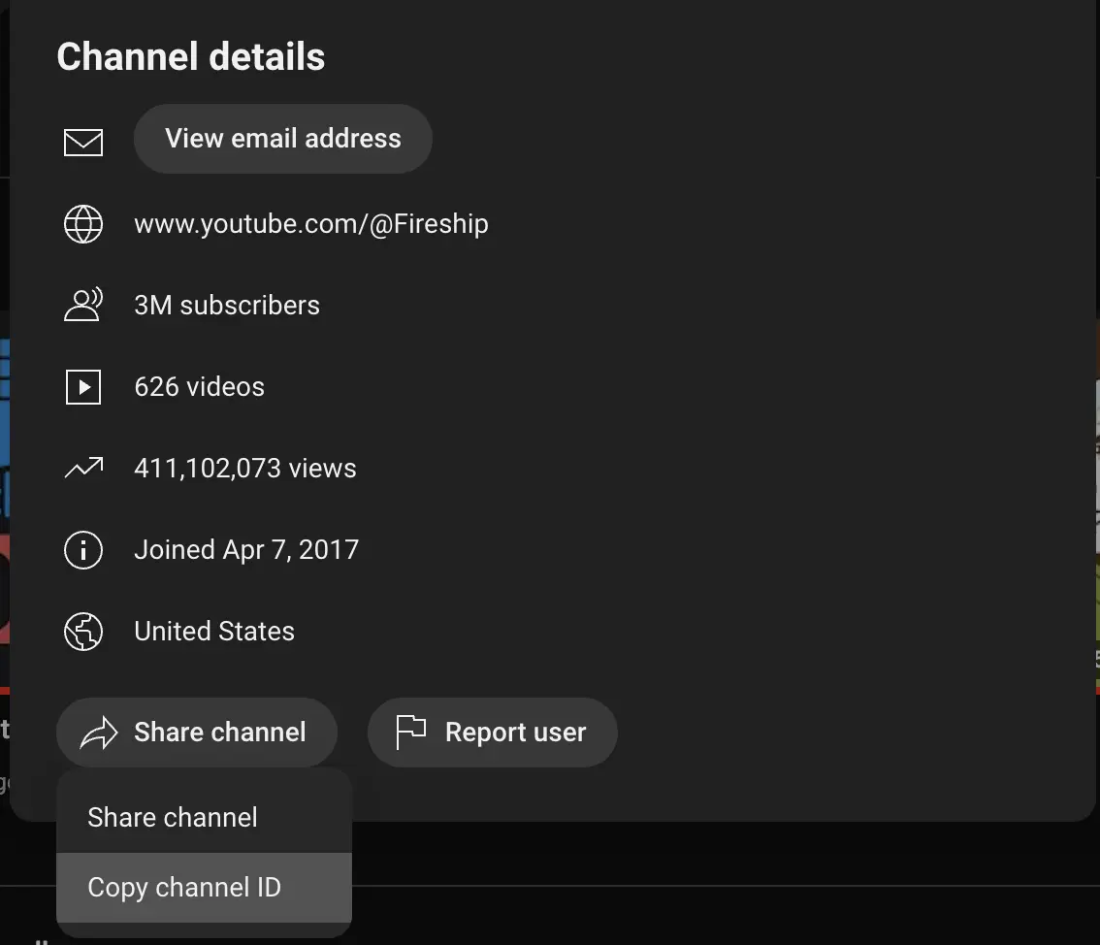The width and height of the screenshot is (1100, 945).
Task: Click the globe icon beside the channel URL
Action: tap(83, 224)
